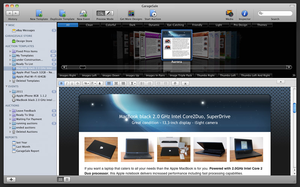300x187 pixels.
Task: Click the add plus button
Action: click(x=11, y=180)
